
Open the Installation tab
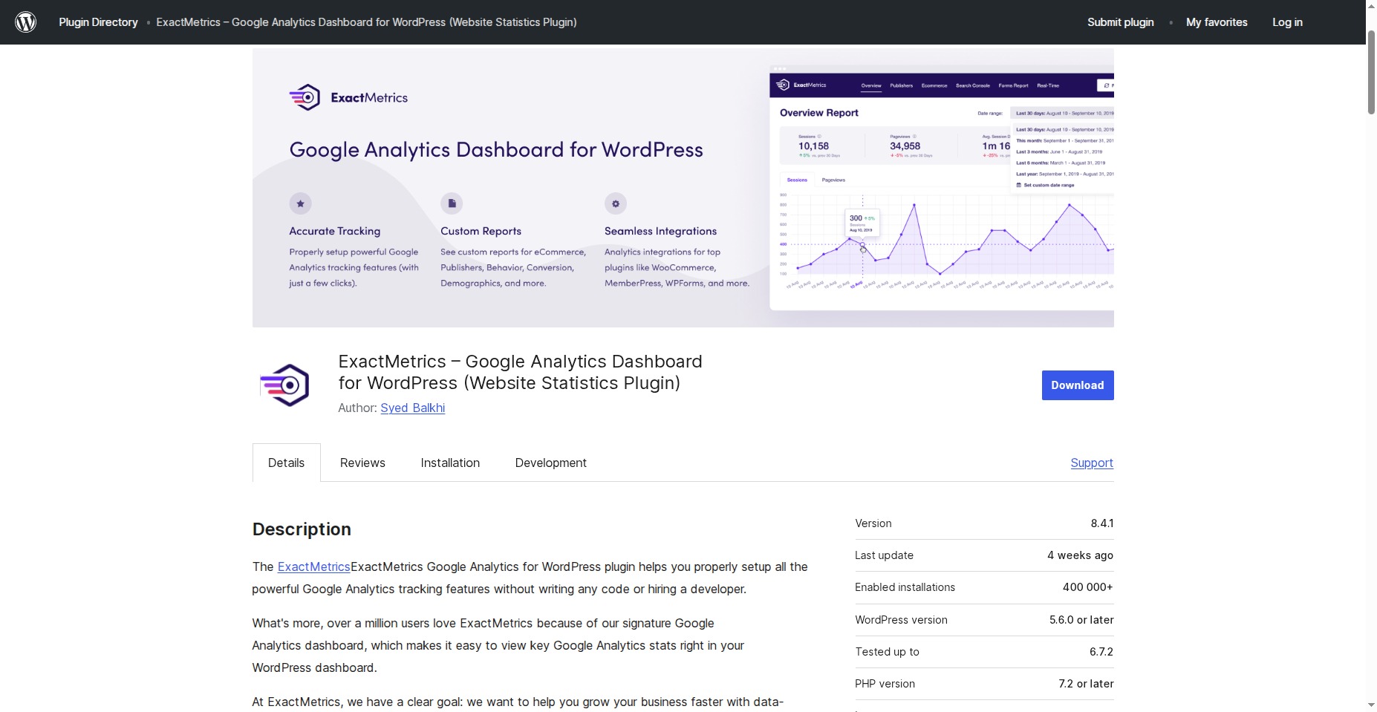tap(450, 463)
